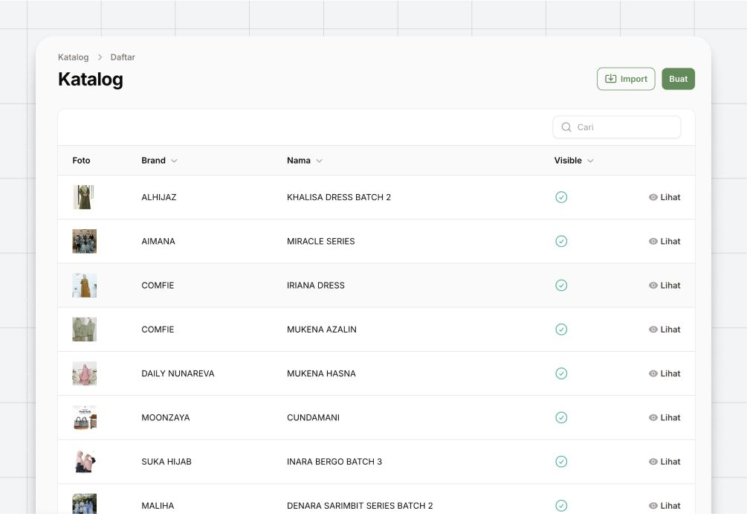Click Katalog in the breadcrumb
This screenshot has width=747, height=514.
(x=74, y=57)
